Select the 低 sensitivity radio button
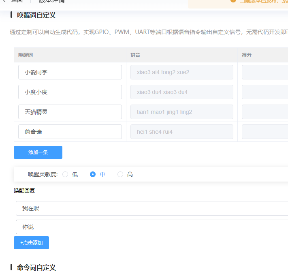The image size is (288, 276). pos(65,174)
